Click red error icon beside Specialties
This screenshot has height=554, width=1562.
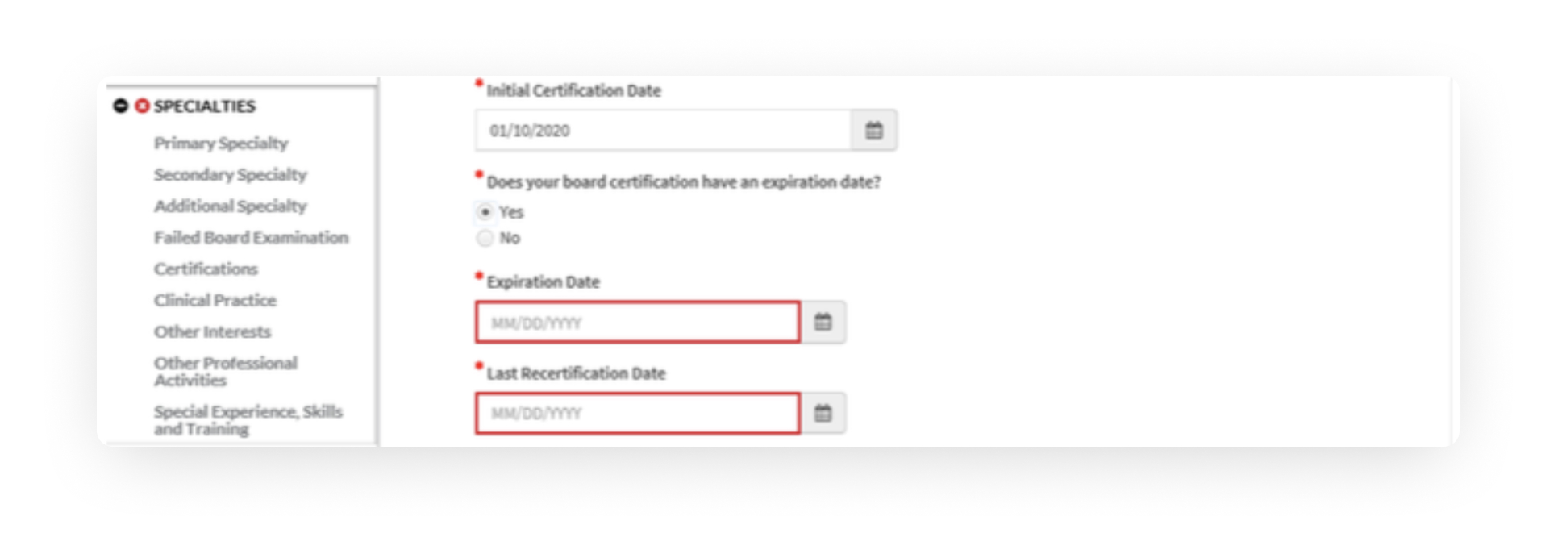[142, 106]
